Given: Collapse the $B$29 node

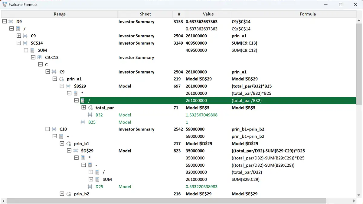Looking at the screenshot, I should pos(62,86).
